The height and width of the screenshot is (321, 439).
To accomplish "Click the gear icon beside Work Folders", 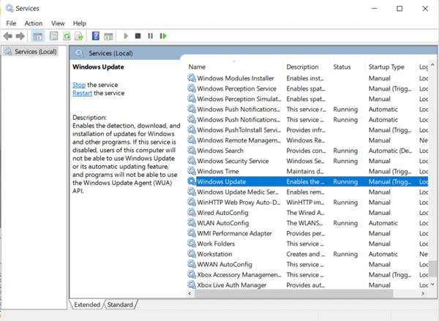I will 192,243.
